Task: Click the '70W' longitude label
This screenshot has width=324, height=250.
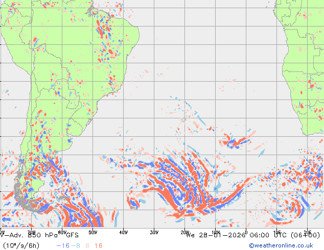Action: click(x=31, y=233)
